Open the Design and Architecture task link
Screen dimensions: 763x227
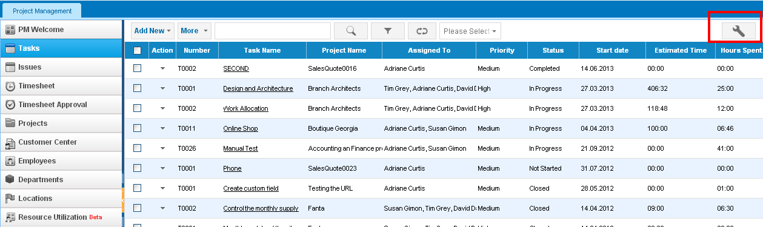coord(258,89)
